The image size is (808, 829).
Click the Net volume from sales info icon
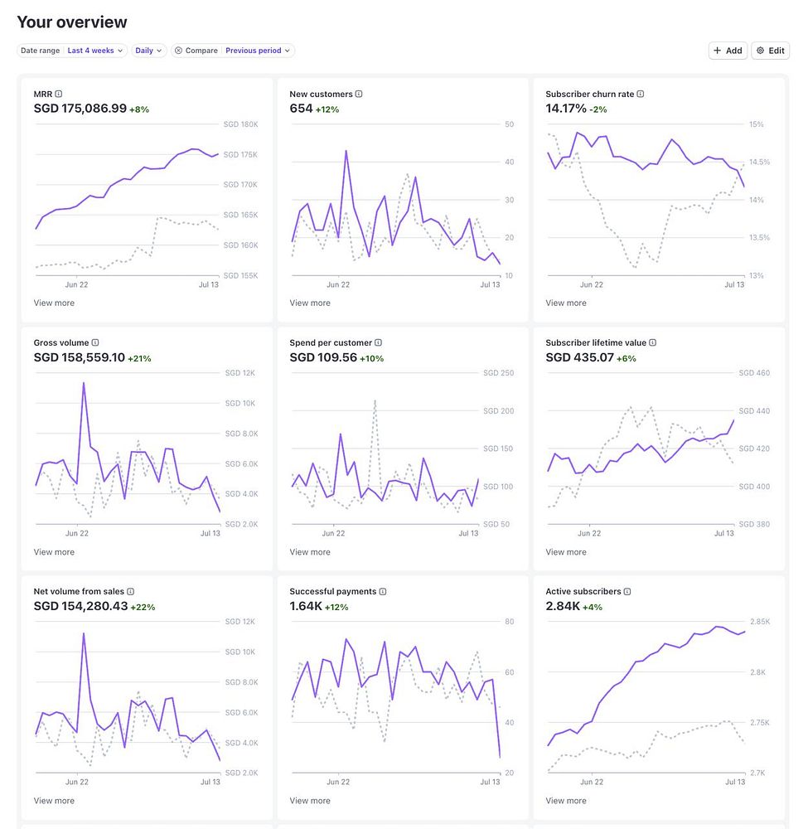[x=131, y=592]
